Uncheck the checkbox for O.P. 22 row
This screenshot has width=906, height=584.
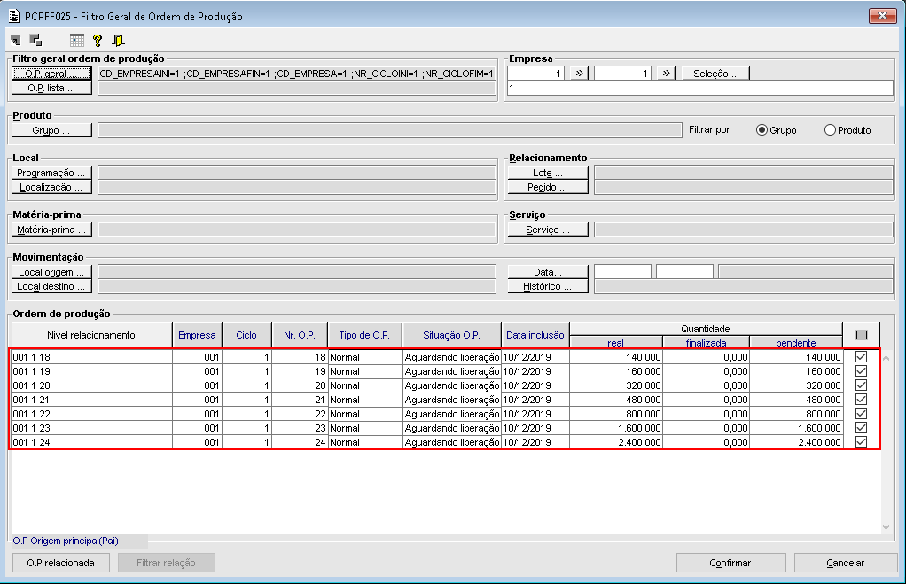[x=861, y=414]
